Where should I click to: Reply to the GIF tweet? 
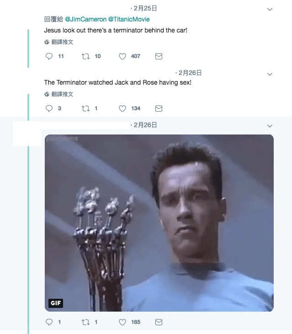[49, 322]
